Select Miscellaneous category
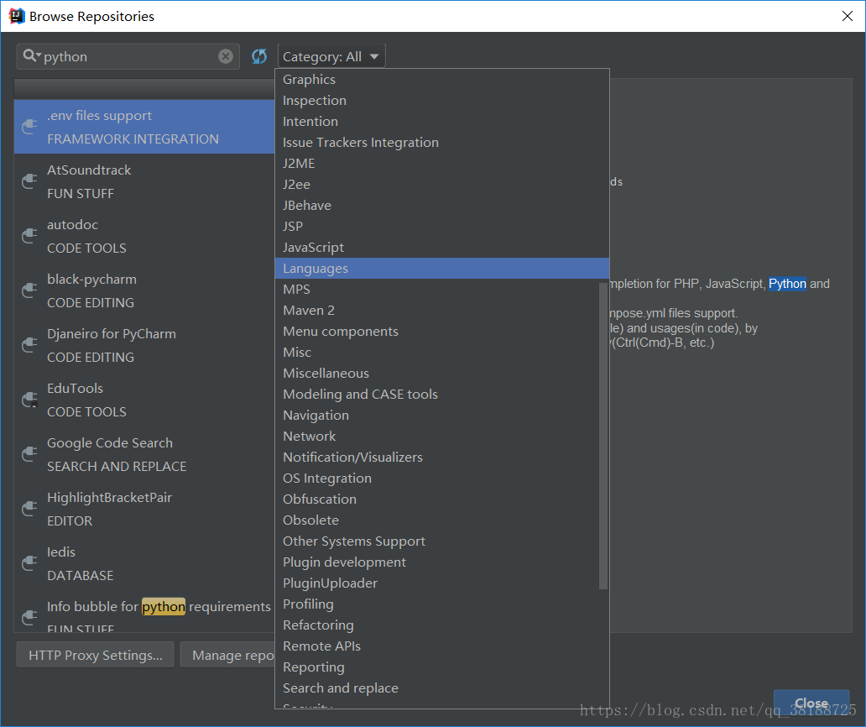866x727 pixels. pos(437,374)
